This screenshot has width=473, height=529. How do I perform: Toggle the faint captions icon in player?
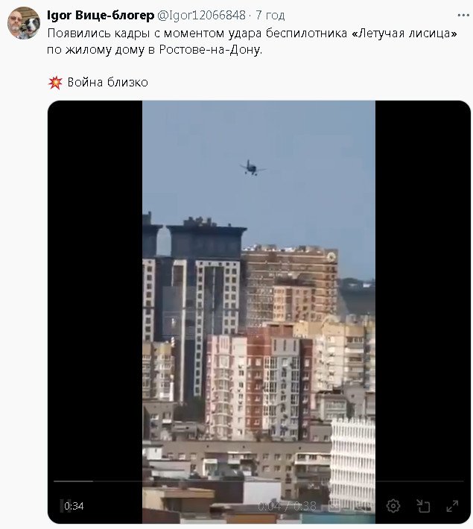pos(334,506)
